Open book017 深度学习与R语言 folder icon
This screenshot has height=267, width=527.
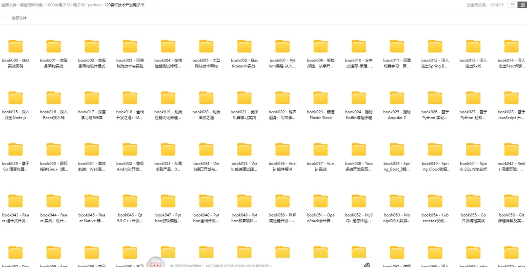(x=92, y=98)
